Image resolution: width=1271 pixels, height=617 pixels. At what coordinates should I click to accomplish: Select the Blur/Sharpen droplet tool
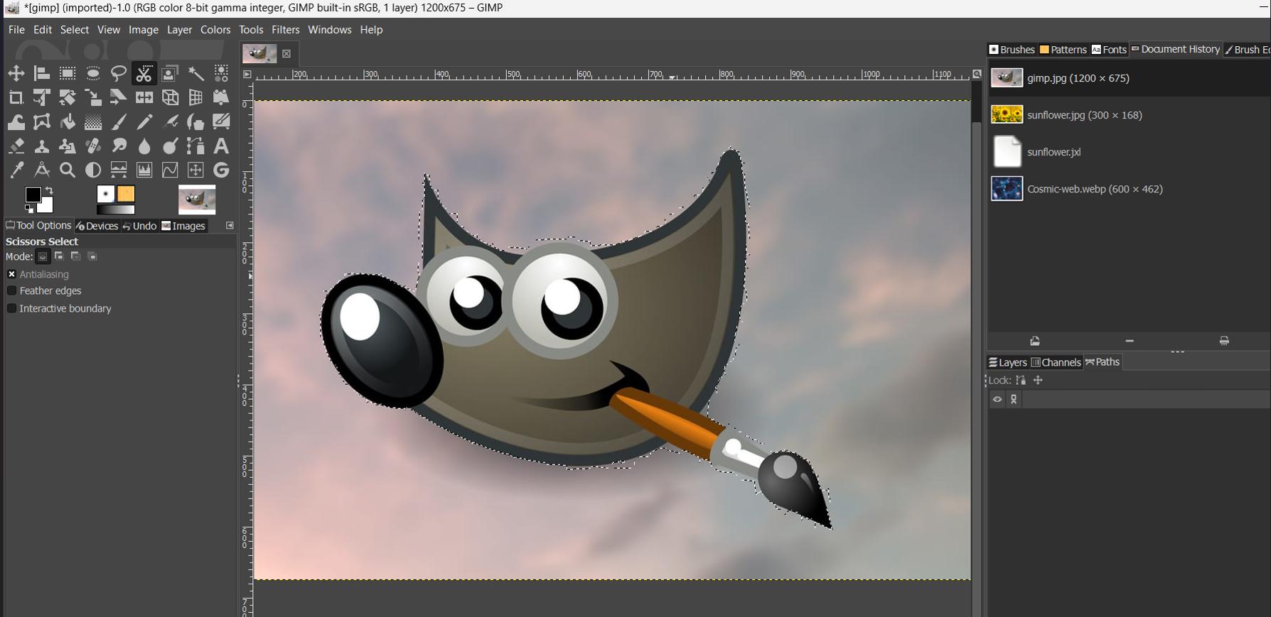pos(144,146)
